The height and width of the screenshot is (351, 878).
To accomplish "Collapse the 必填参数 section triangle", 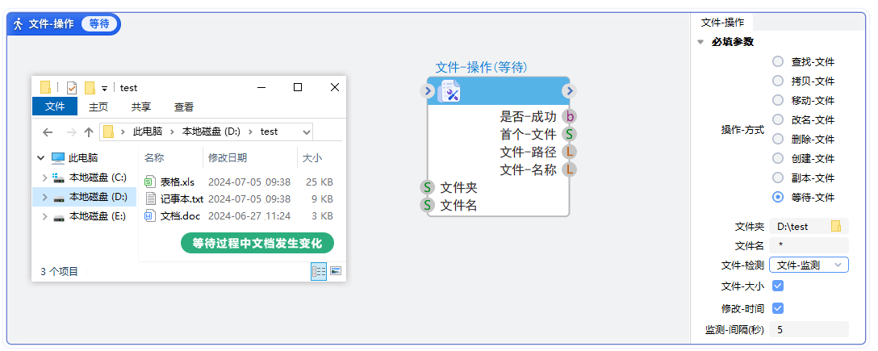I will tap(700, 42).
